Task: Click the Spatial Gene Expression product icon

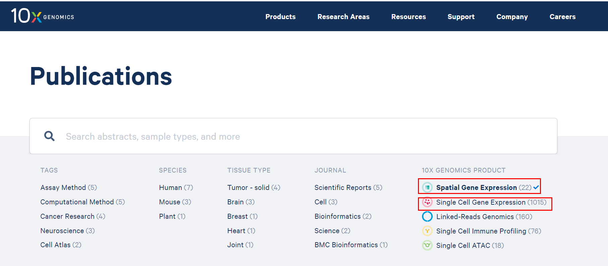Action: coord(427,187)
